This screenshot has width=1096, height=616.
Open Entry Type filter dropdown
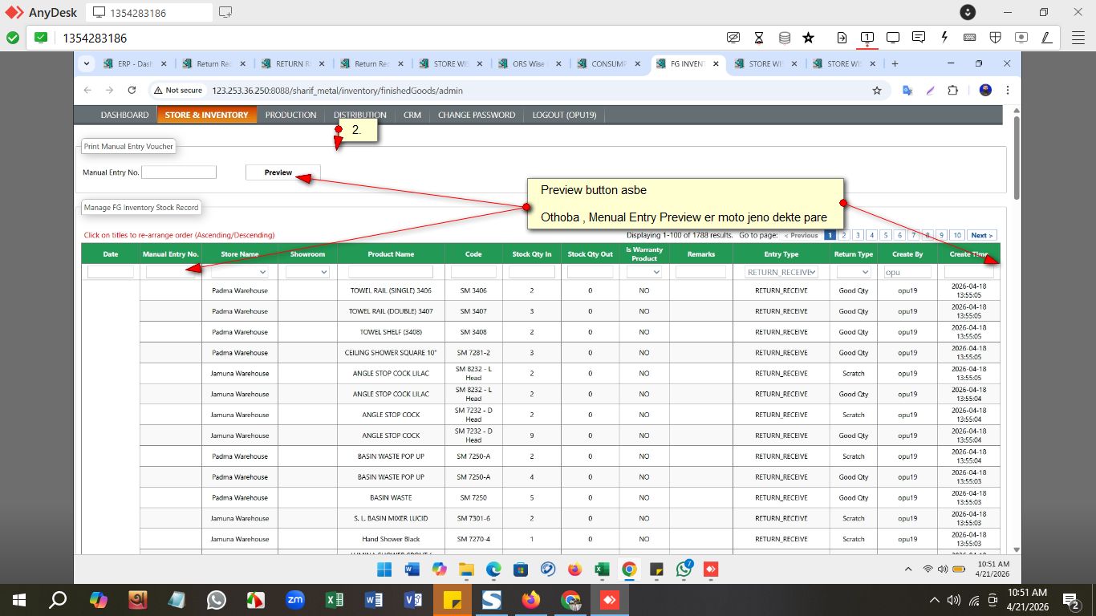click(781, 273)
